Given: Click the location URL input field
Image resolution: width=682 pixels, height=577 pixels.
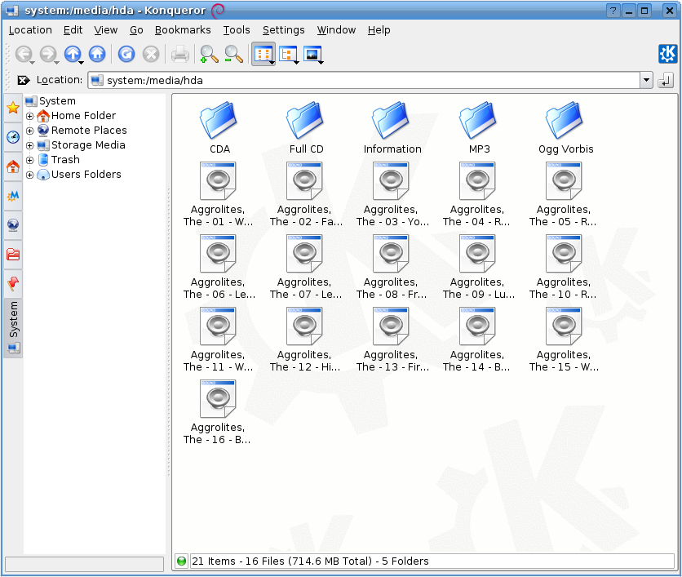Looking at the screenshot, I should pos(365,80).
